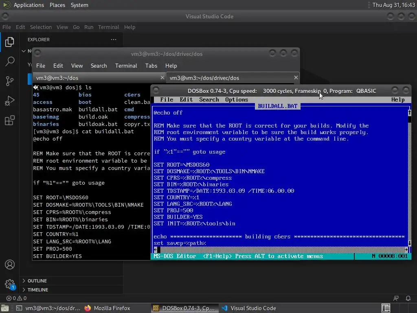The image size is (417, 313).
Task: Click Mozilla Firefox taskbar item
Action: 108,308
